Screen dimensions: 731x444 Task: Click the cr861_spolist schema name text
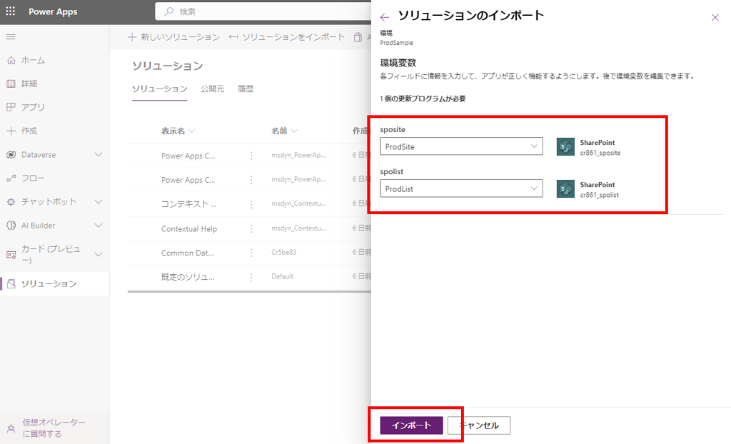pos(600,195)
